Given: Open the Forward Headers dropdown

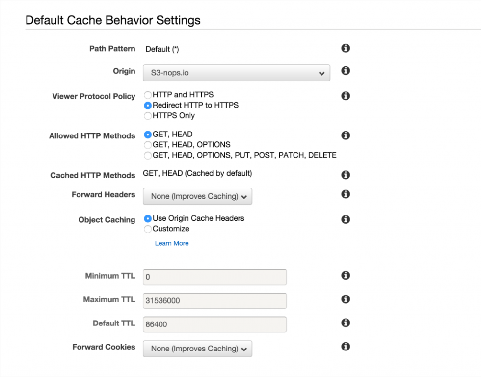Looking at the screenshot, I should pyautogui.click(x=197, y=196).
